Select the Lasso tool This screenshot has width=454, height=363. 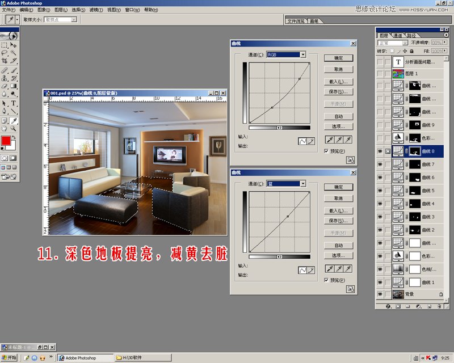(x=5, y=53)
